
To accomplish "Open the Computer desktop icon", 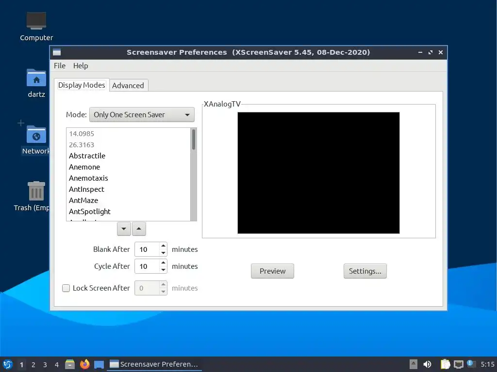I will coord(36,27).
